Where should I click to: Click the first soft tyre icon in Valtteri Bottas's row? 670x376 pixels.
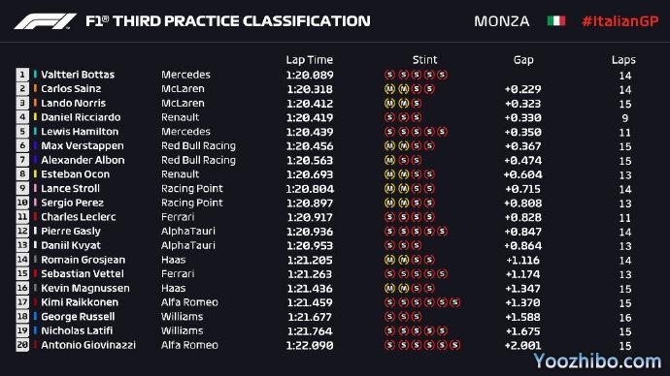[389, 75]
